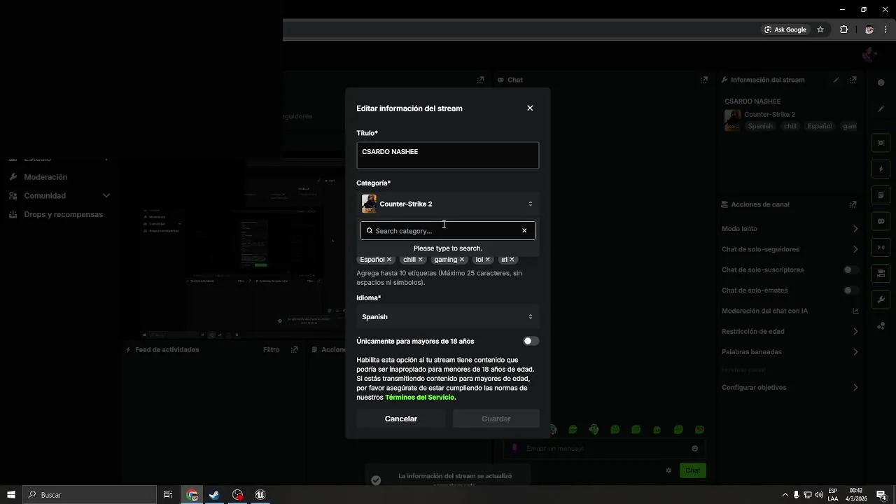Viewport: 896px width, 504px height.
Task: Open the Términos del Servicio link
Action: pos(420,397)
